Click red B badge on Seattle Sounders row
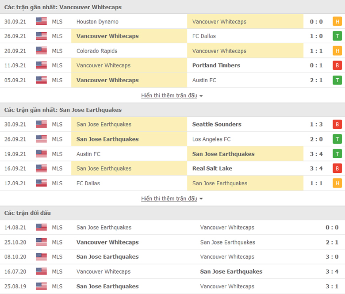This screenshot has width=345, height=294. [x=337, y=124]
